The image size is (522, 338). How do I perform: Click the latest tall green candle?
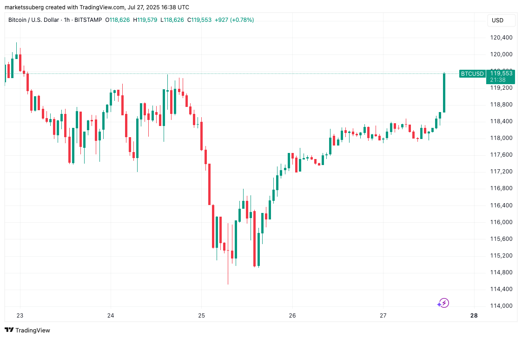[x=444, y=93]
